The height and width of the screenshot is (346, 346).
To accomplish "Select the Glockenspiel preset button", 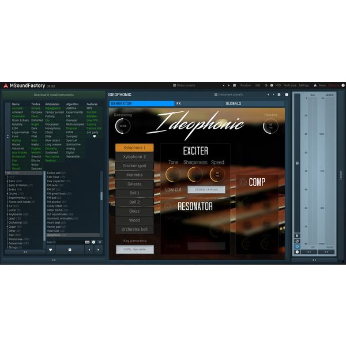I will [x=134, y=166].
